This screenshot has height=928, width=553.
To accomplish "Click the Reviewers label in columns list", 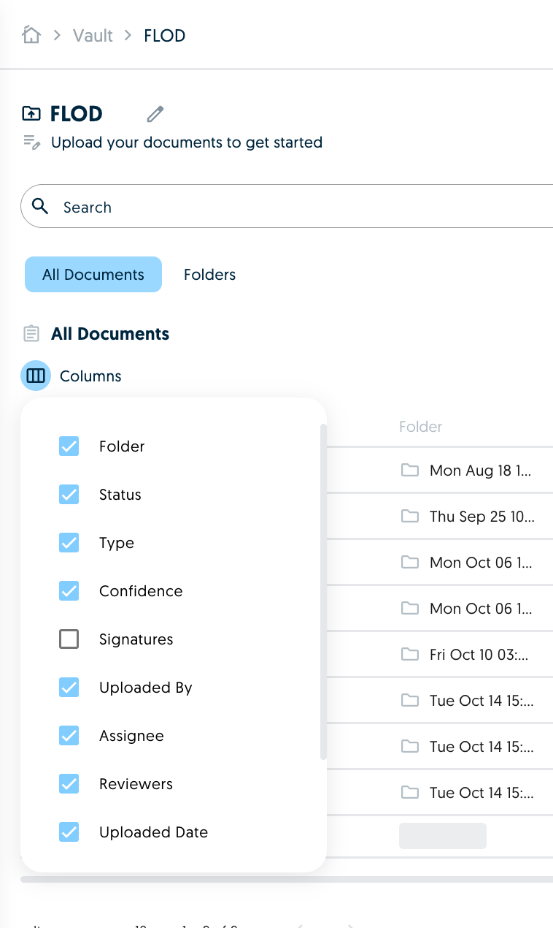I will tap(136, 784).
